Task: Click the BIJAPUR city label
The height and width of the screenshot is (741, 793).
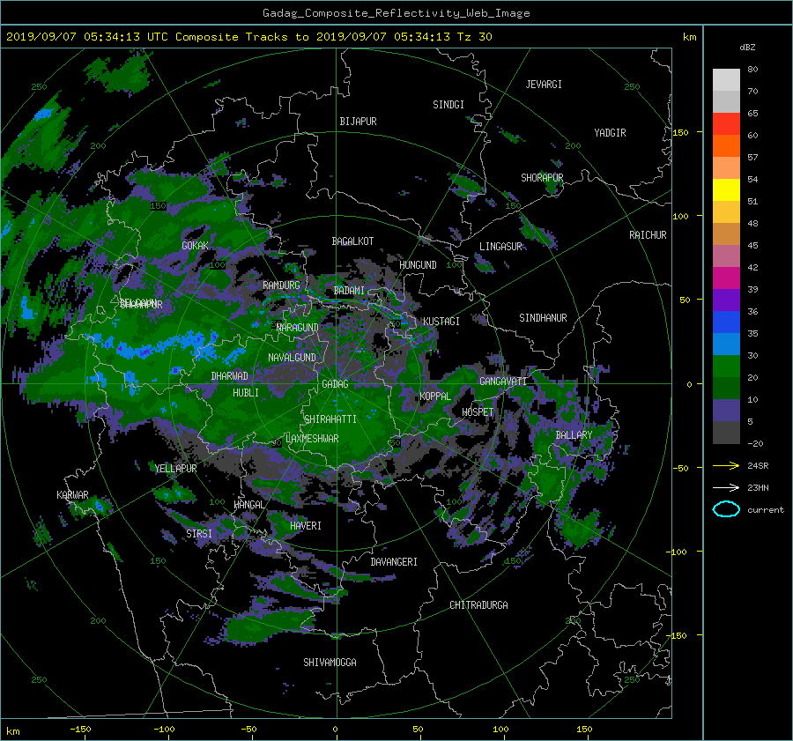Action: tap(358, 122)
